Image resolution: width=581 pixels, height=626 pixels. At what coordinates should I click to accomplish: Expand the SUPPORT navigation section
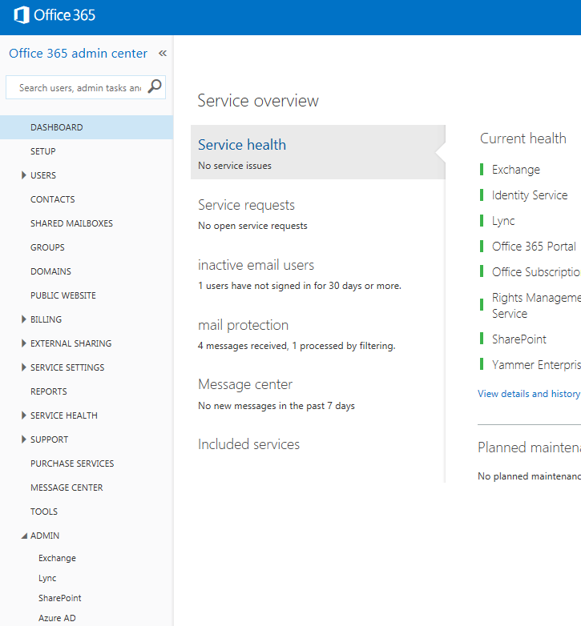tap(23, 439)
